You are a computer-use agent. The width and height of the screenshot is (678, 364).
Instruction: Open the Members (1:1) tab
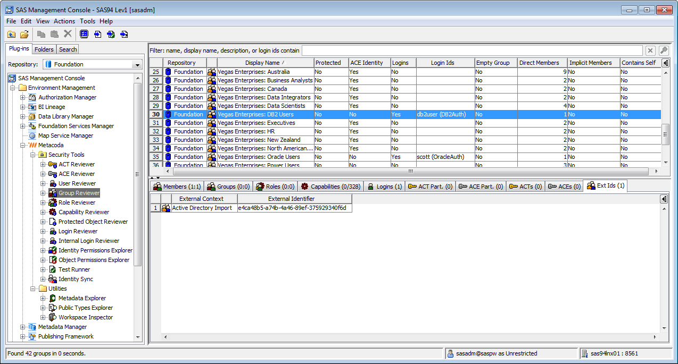pyautogui.click(x=177, y=187)
